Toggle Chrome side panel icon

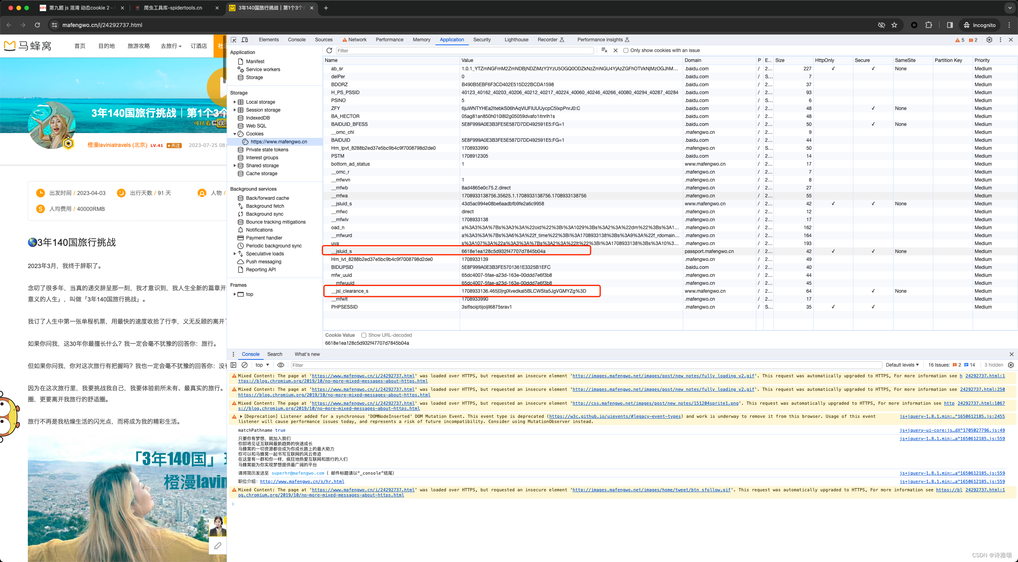950,25
